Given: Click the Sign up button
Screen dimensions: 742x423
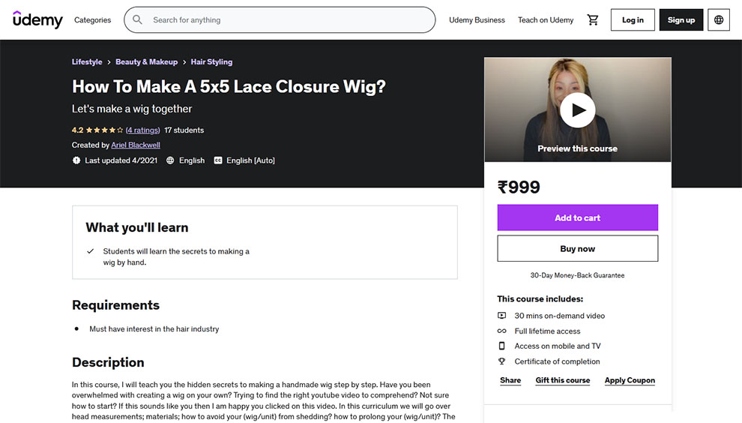Looking at the screenshot, I should pos(681,20).
